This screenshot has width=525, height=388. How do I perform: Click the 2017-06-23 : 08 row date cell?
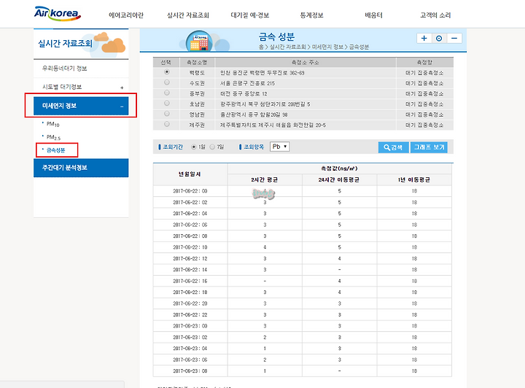190,371
